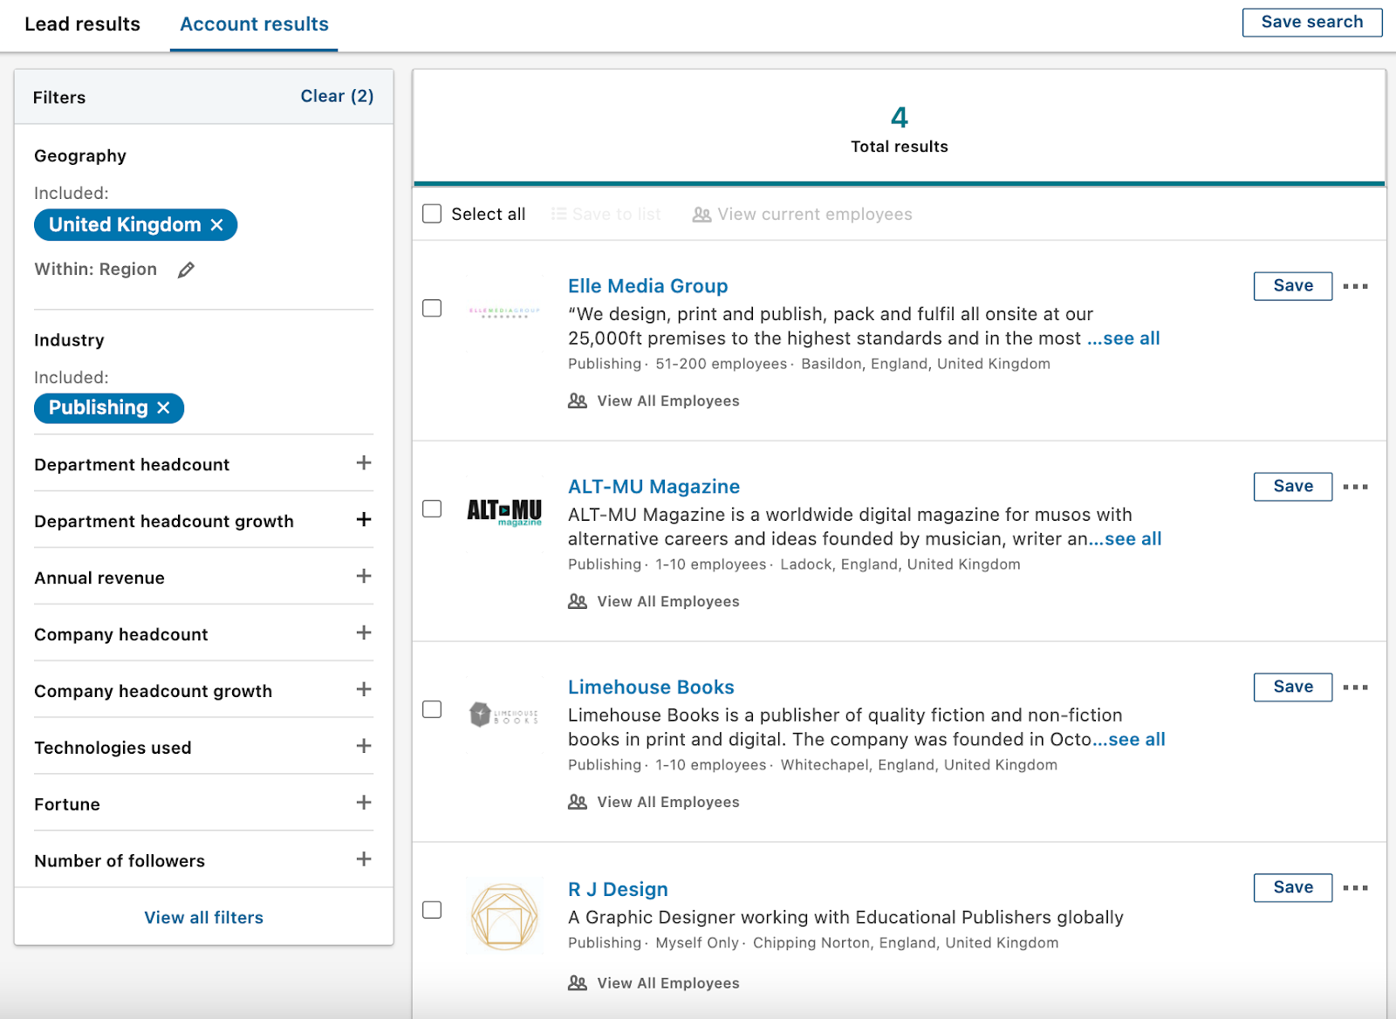
Task: Remove the Publishing industry filter
Action: pos(163,408)
